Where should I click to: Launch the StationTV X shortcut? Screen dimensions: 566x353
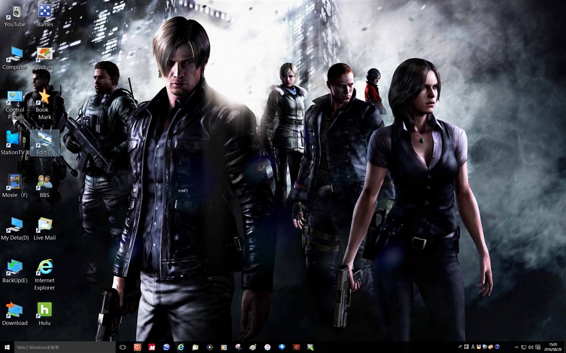pos(15,143)
